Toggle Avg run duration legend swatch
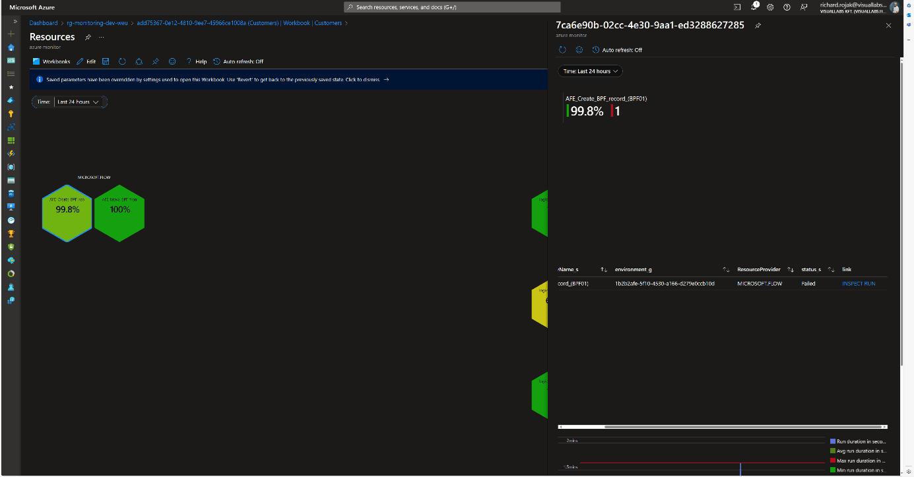 pyautogui.click(x=833, y=451)
